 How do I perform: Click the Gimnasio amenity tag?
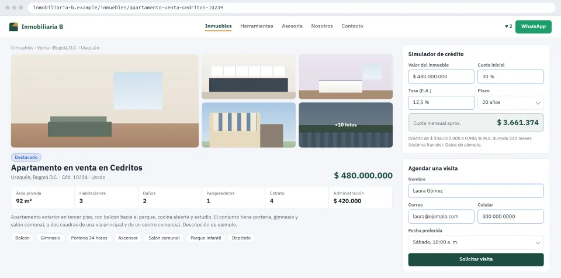click(50, 238)
